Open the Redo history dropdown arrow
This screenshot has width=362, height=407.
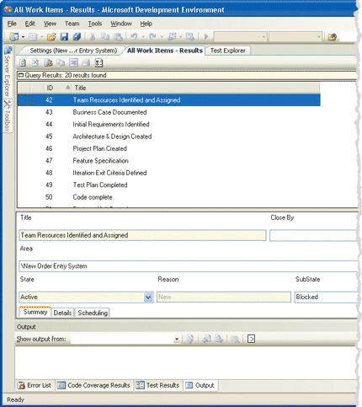click(162, 37)
